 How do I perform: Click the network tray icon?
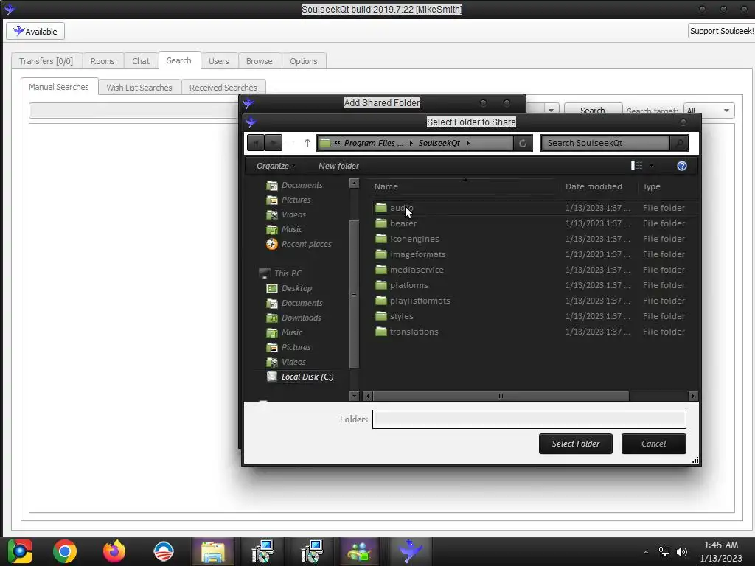664,552
